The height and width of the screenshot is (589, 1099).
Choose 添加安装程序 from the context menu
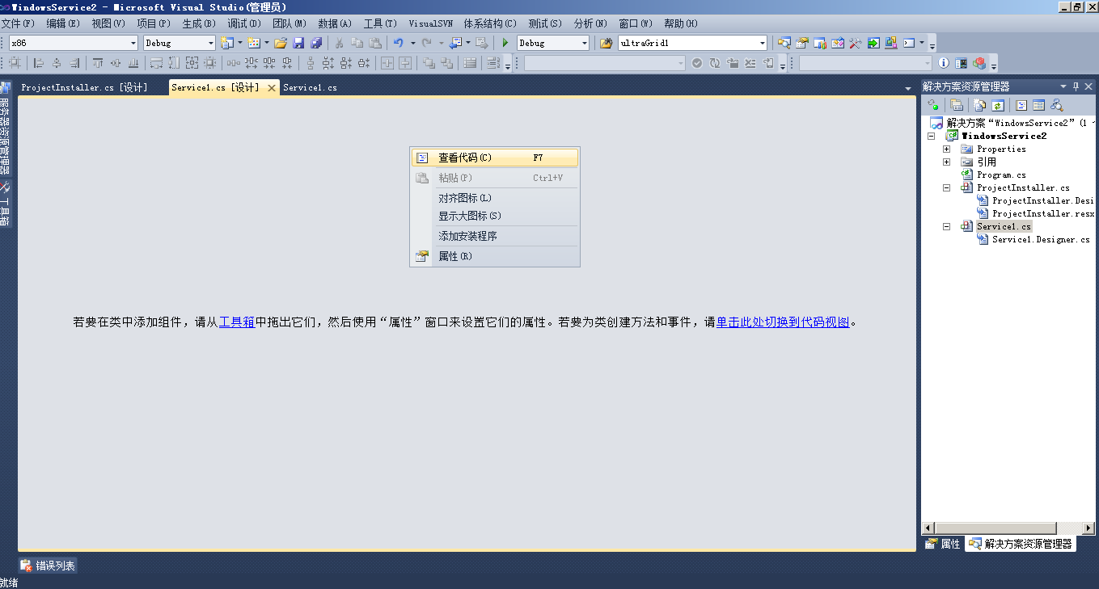pos(495,236)
